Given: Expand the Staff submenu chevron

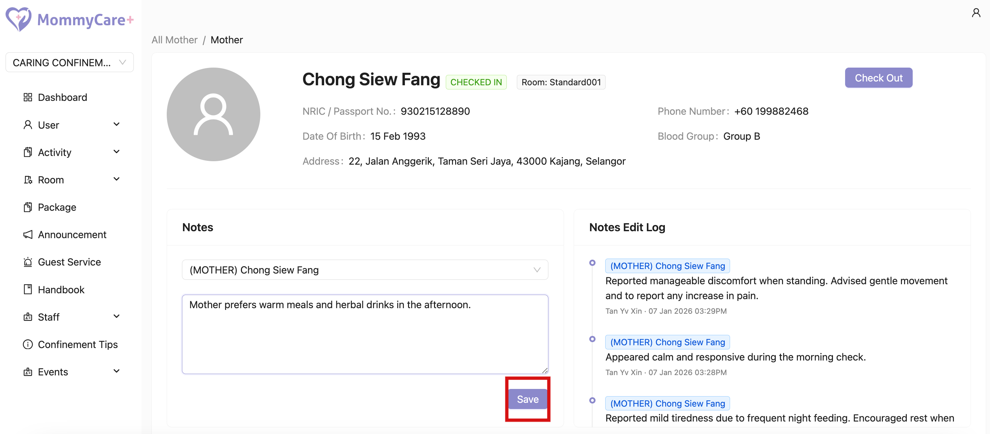Looking at the screenshot, I should (116, 316).
